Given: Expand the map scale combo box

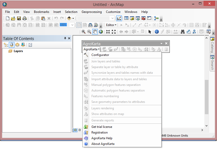Looking at the screenshot, I should (112, 18).
